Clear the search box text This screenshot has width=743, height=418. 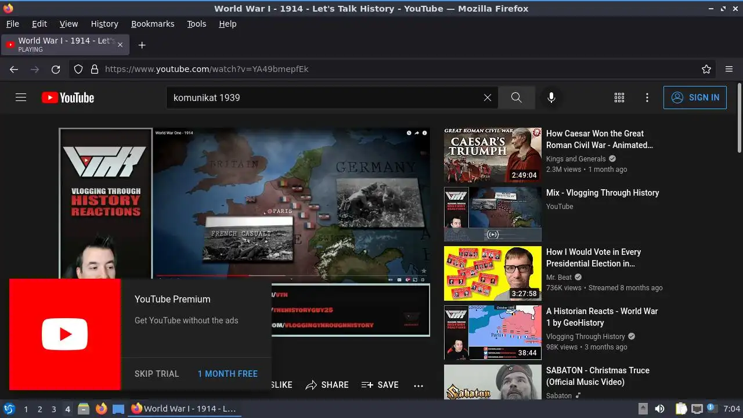click(488, 98)
